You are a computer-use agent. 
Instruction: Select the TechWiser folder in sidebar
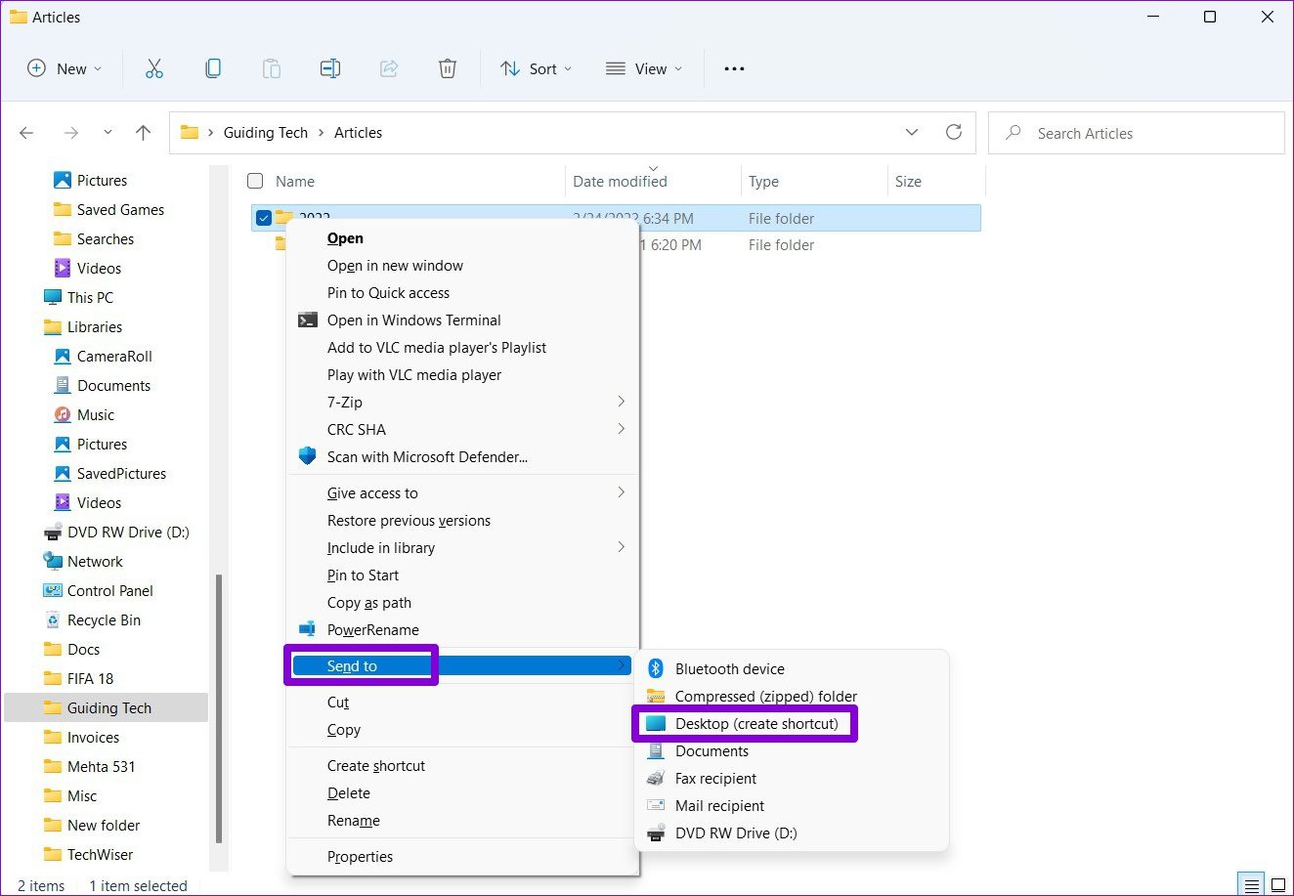click(x=100, y=854)
